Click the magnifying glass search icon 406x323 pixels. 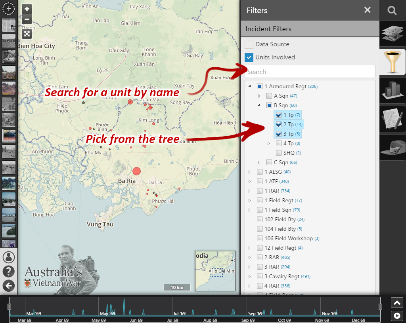click(x=392, y=11)
